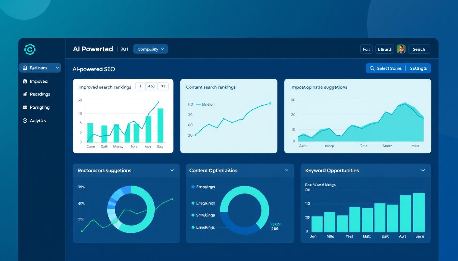This screenshot has width=458, height=261.
Task: Select the Syalicars menu entry
Action: [37, 68]
